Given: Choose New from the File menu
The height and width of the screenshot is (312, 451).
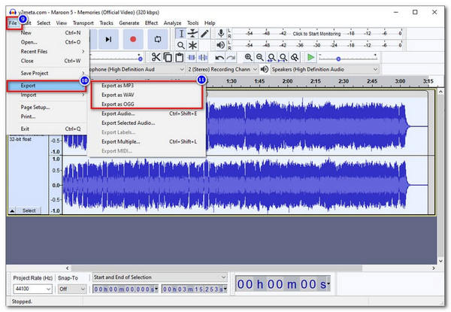Looking at the screenshot, I should [x=47, y=33].
